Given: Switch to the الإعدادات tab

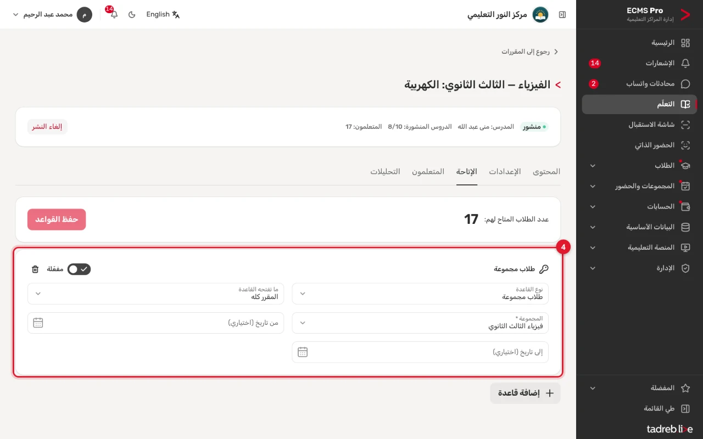Looking at the screenshot, I should point(505,172).
